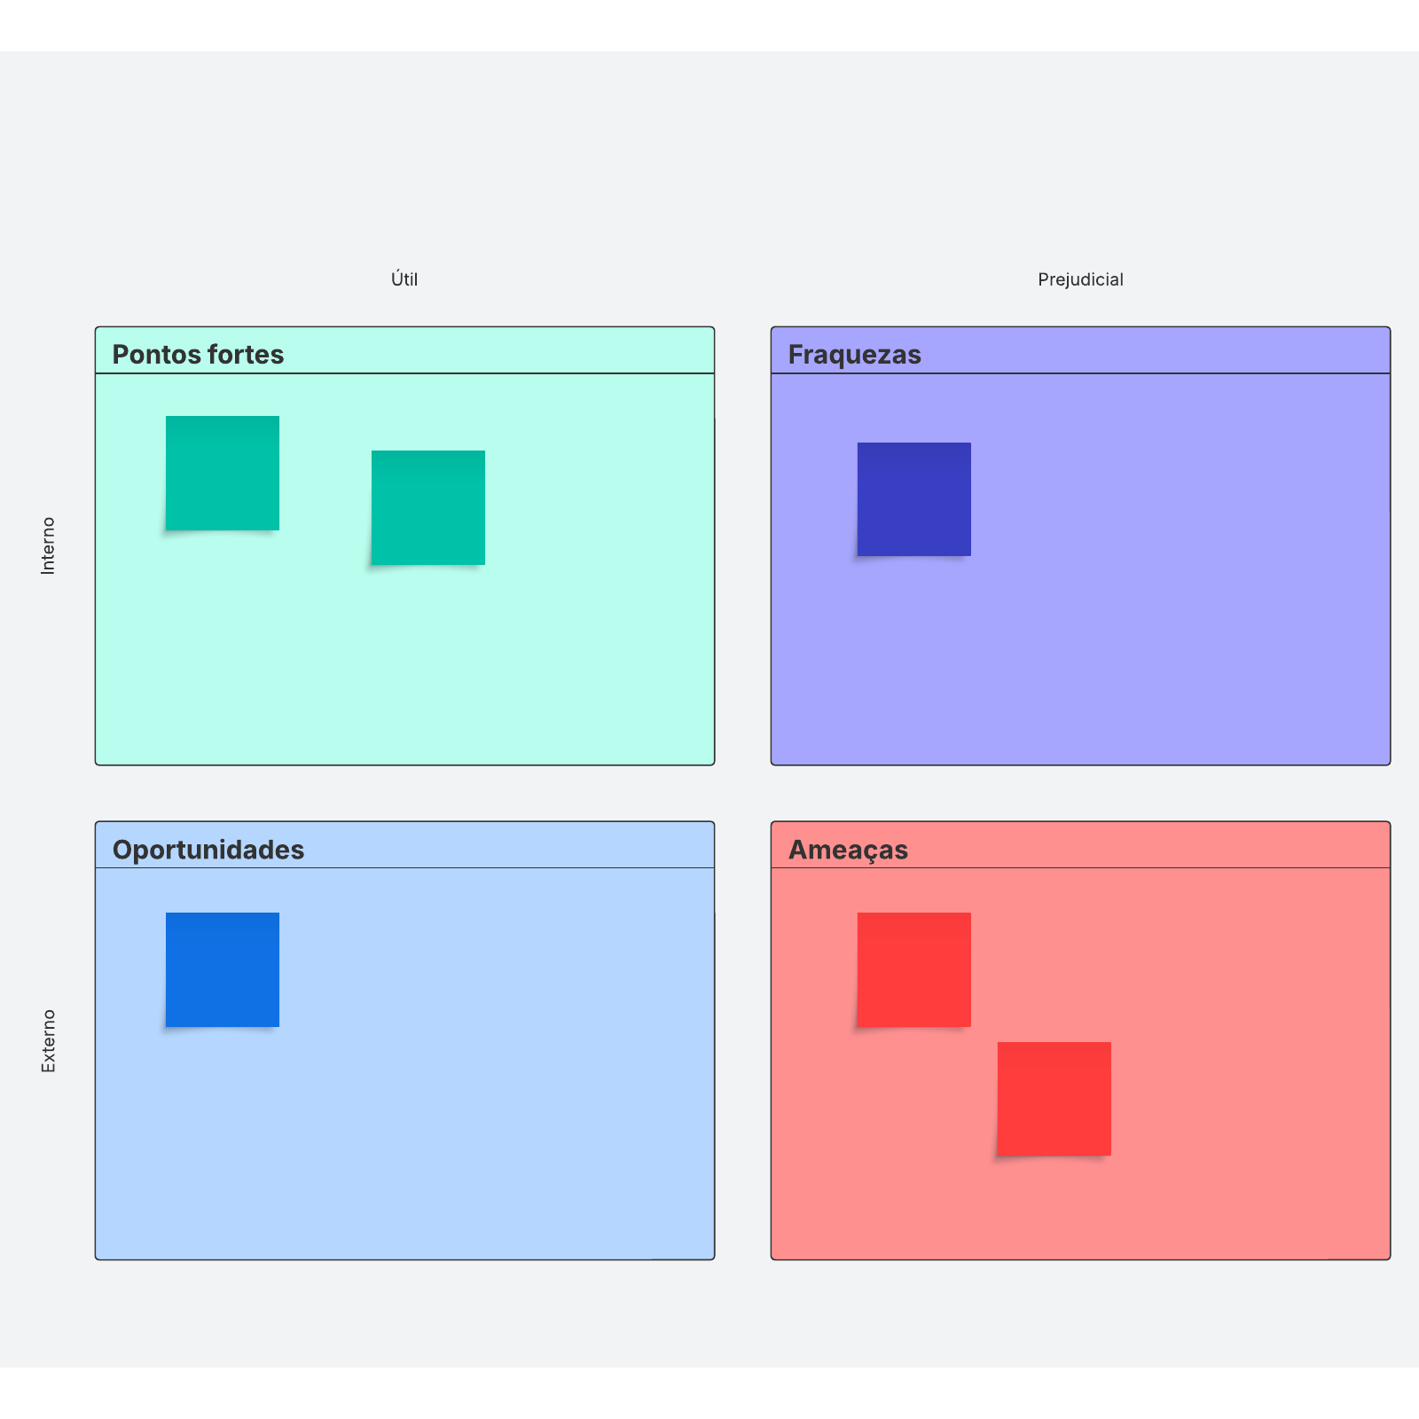Select the Externo row label
Image resolution: width=1419 pixels, height=1419 pixels.
point(48,1041)
